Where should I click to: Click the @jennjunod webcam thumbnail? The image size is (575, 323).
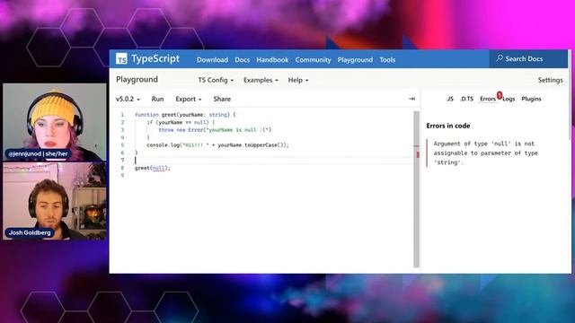coord(55,122)
